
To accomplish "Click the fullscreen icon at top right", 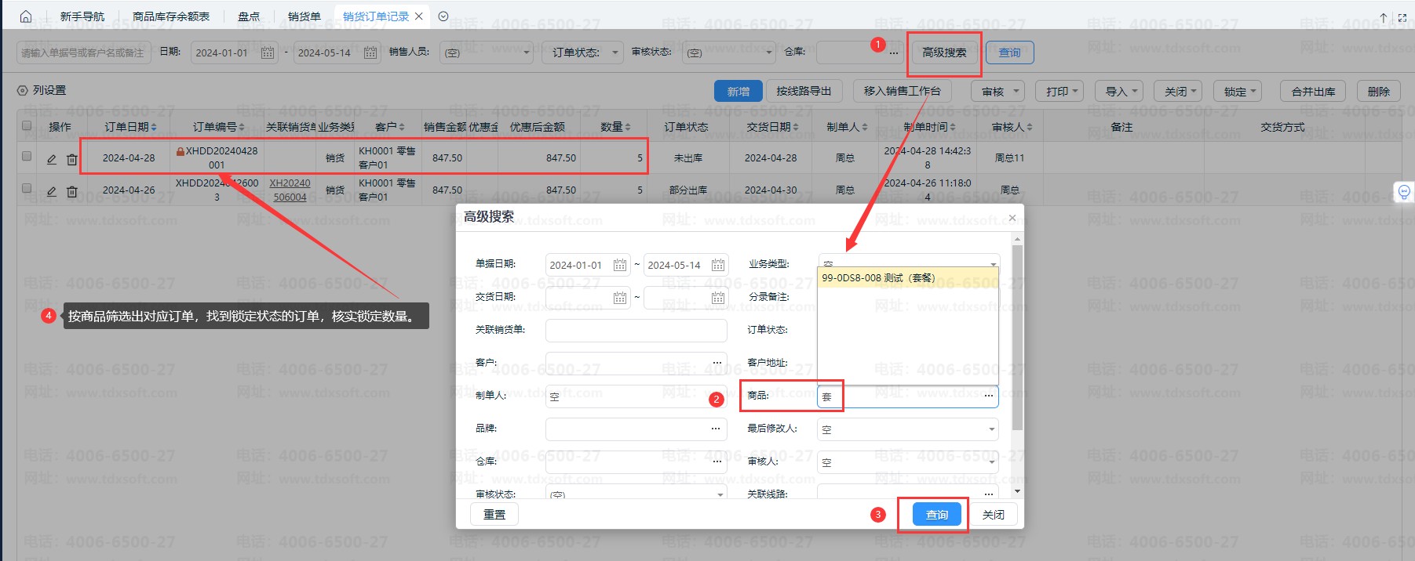I will point(1402,17).
